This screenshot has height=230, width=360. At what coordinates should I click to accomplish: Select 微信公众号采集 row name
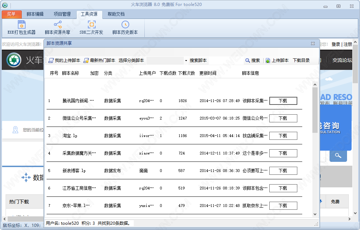click(79, 118)
